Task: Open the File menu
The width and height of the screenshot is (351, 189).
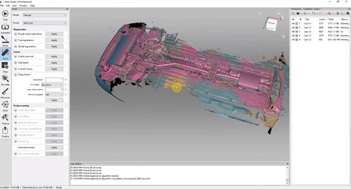Action: 2,6
